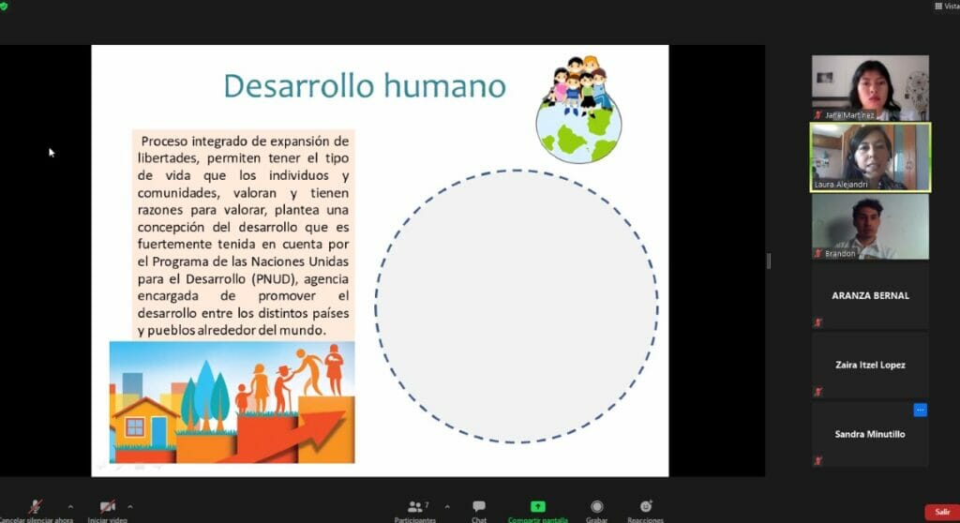Unmute the microphone in the meeting toolbar
This screenshot has height=523, width=960.
tap(36, 507)
